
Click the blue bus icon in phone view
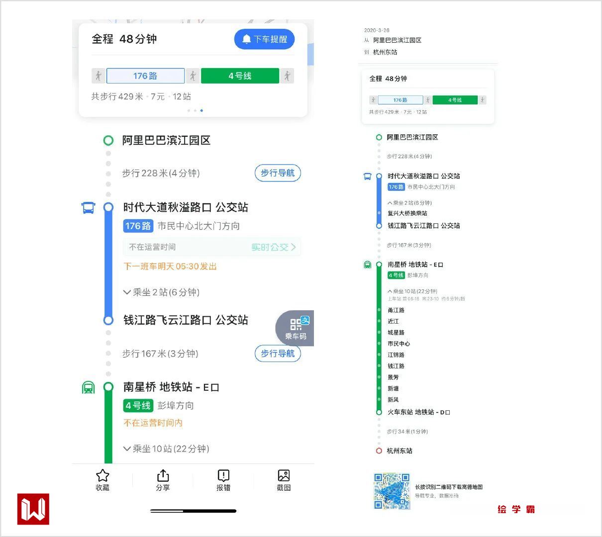[88, 208]
